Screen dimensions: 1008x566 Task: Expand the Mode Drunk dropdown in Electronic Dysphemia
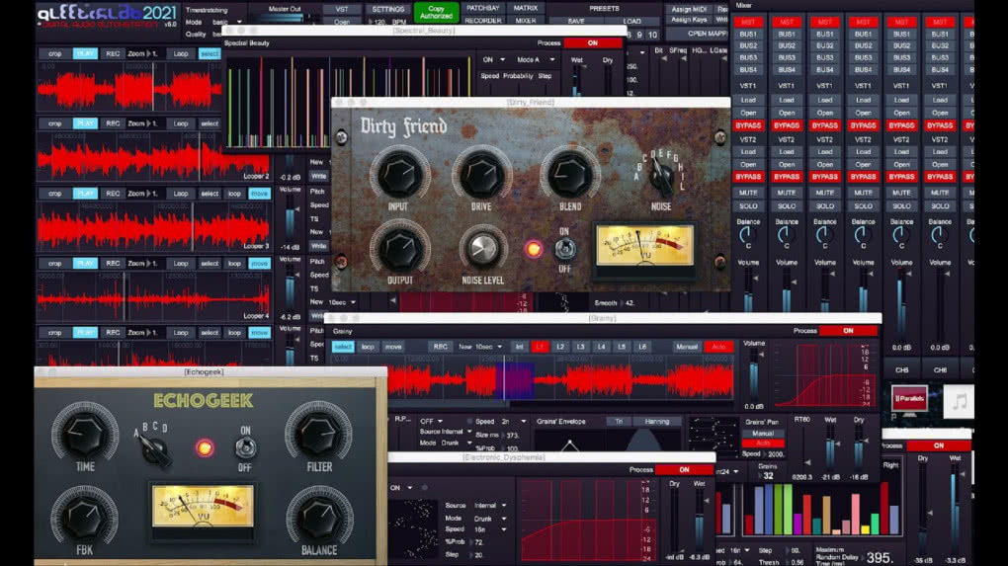(492, 519)
